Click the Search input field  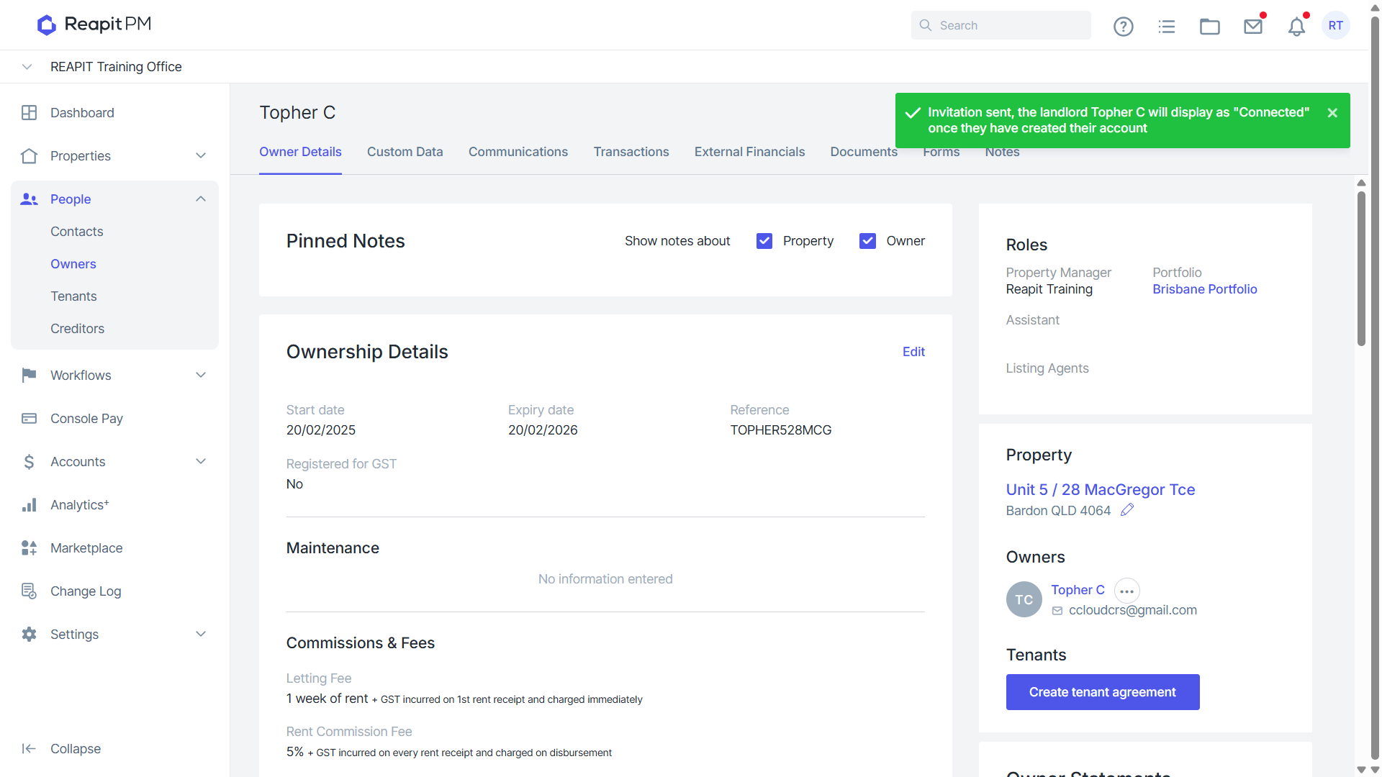(x=1001, y=25)
